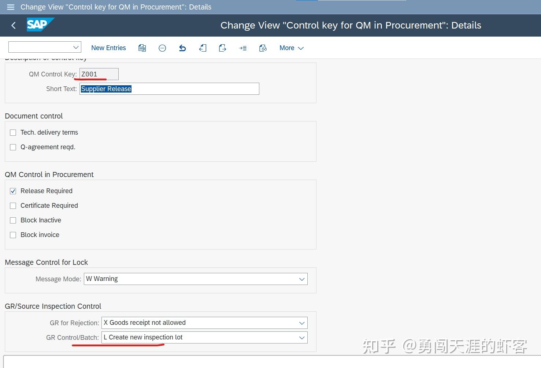Open the navigation sidebar hamburger menu
Image resolution: width=541 pixels, height=368 pixels.
tap(10, 7)
